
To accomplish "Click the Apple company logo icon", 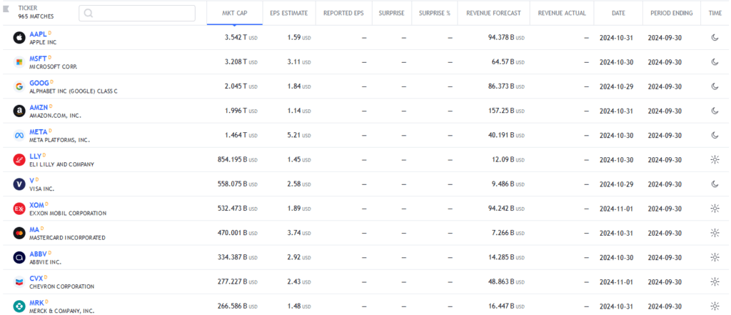I will tap(19, 38).
